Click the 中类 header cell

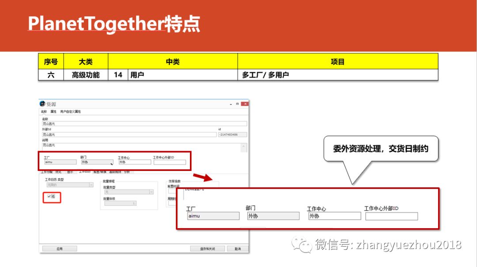click(173, 62)
